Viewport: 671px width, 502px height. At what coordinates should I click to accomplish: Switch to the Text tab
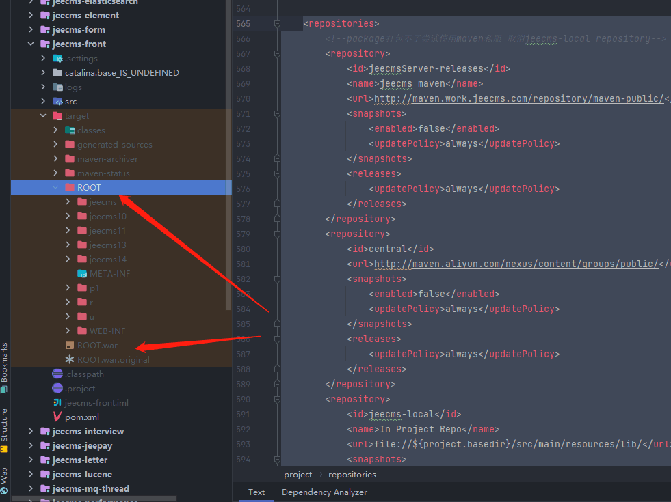256,492
